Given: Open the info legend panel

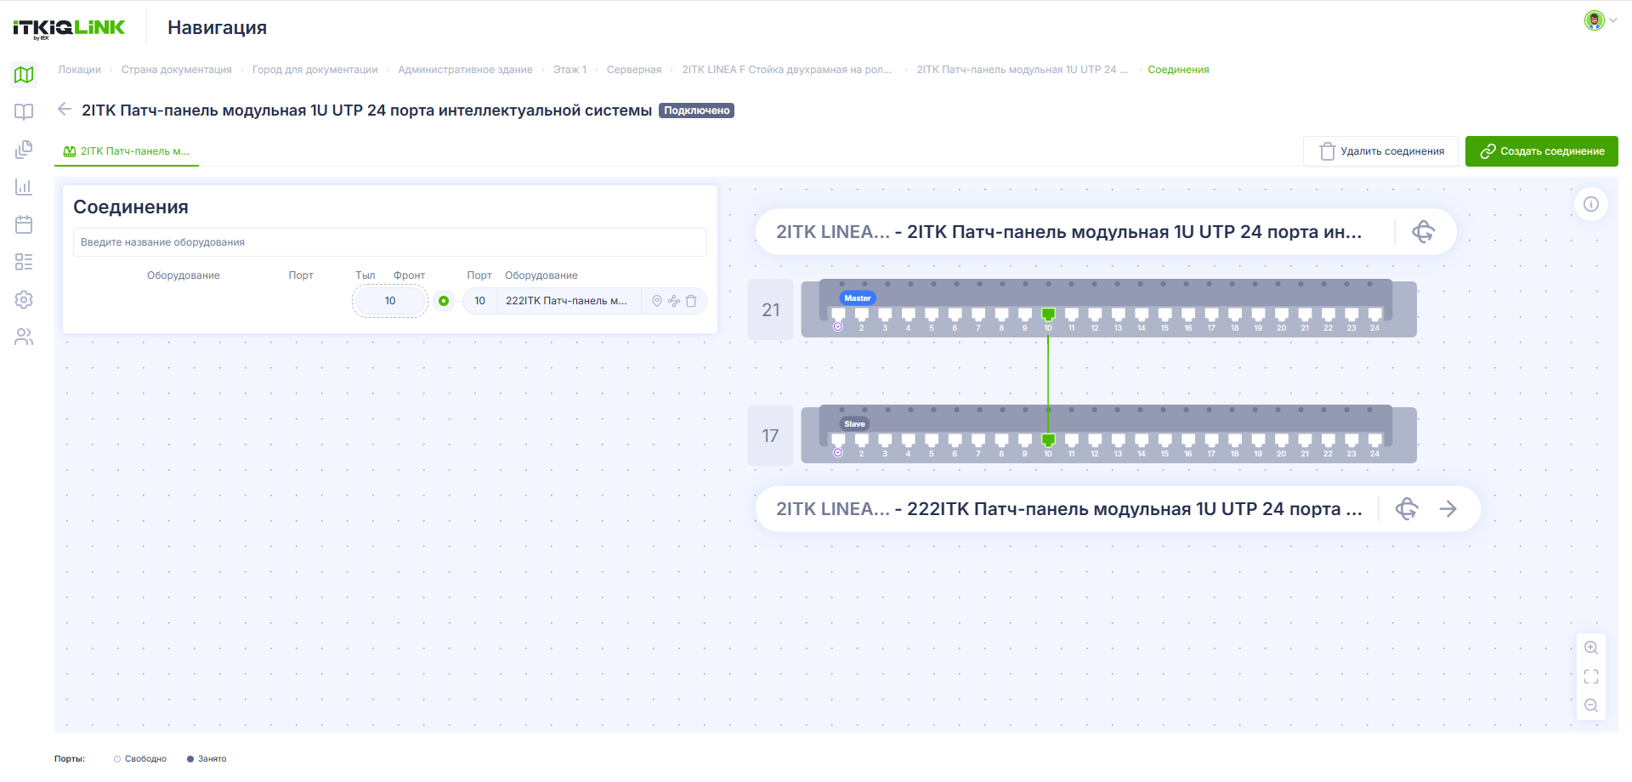Looking at the screenshot, I should click(x=1591, y=204).
